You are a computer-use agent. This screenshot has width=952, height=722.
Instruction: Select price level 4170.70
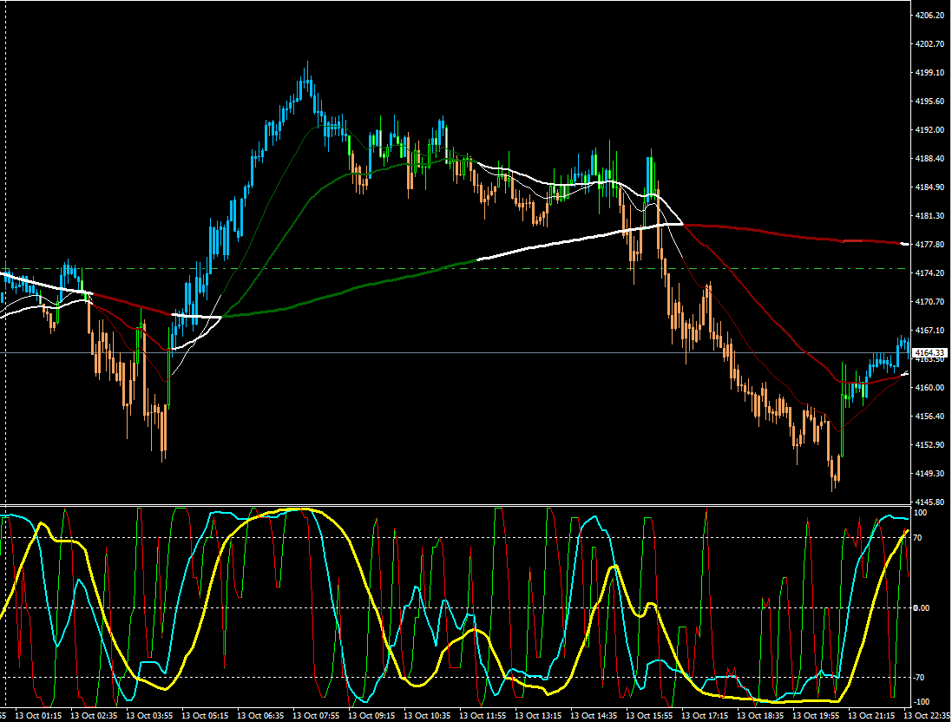[x=929, y=302]
